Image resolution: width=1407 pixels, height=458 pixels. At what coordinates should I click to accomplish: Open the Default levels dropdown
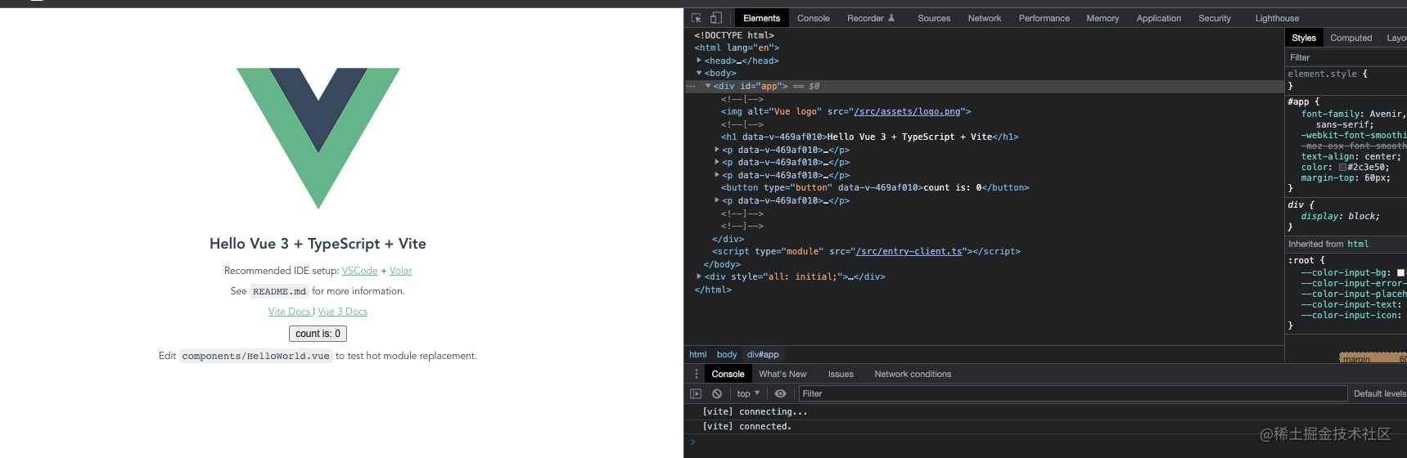pos(1379,393)
